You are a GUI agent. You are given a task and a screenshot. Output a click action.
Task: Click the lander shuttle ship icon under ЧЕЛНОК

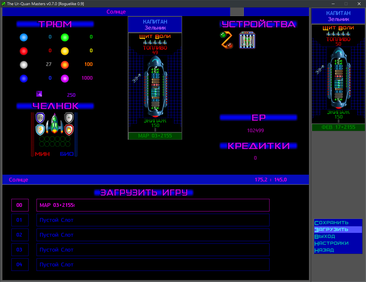point(55,123)
